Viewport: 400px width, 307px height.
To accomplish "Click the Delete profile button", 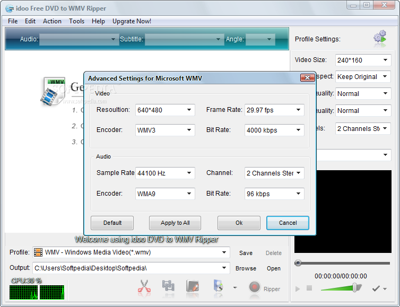I will point(273,253).
